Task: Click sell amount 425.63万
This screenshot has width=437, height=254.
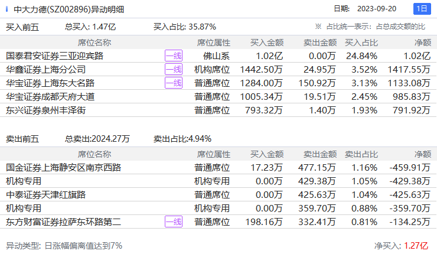Action: click(x=317, y=194)
